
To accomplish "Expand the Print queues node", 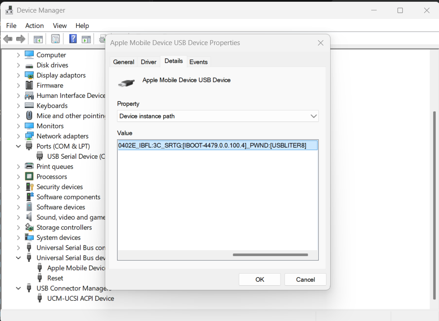I will (19, 167).
